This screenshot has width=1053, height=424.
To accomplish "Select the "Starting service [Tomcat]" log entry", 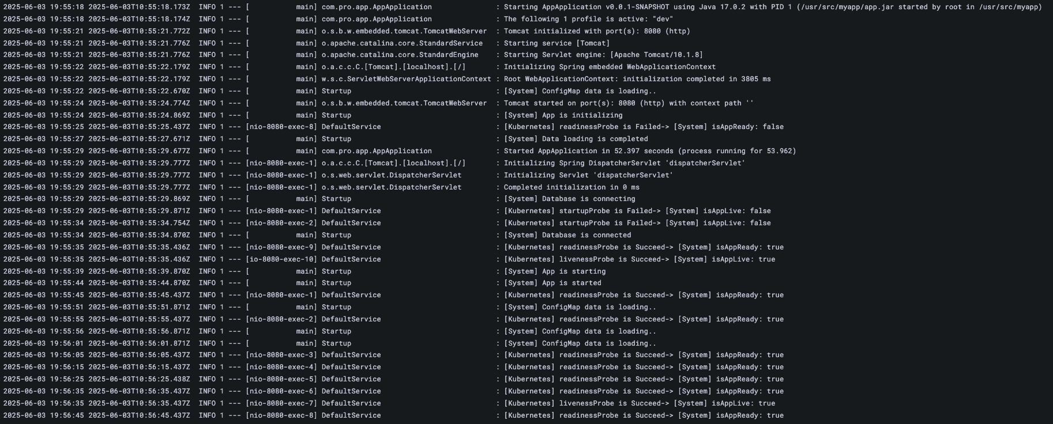I will [x=556, y=43].
